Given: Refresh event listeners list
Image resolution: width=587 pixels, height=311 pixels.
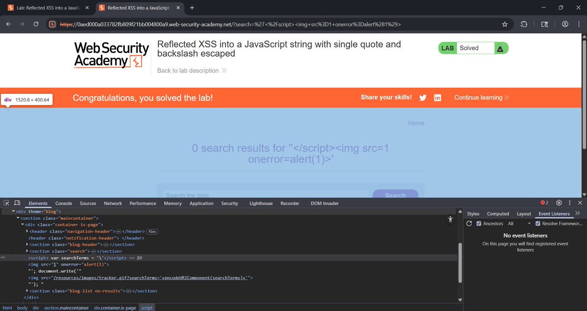Looking at the screenshot, I should (x=469, y=224).
